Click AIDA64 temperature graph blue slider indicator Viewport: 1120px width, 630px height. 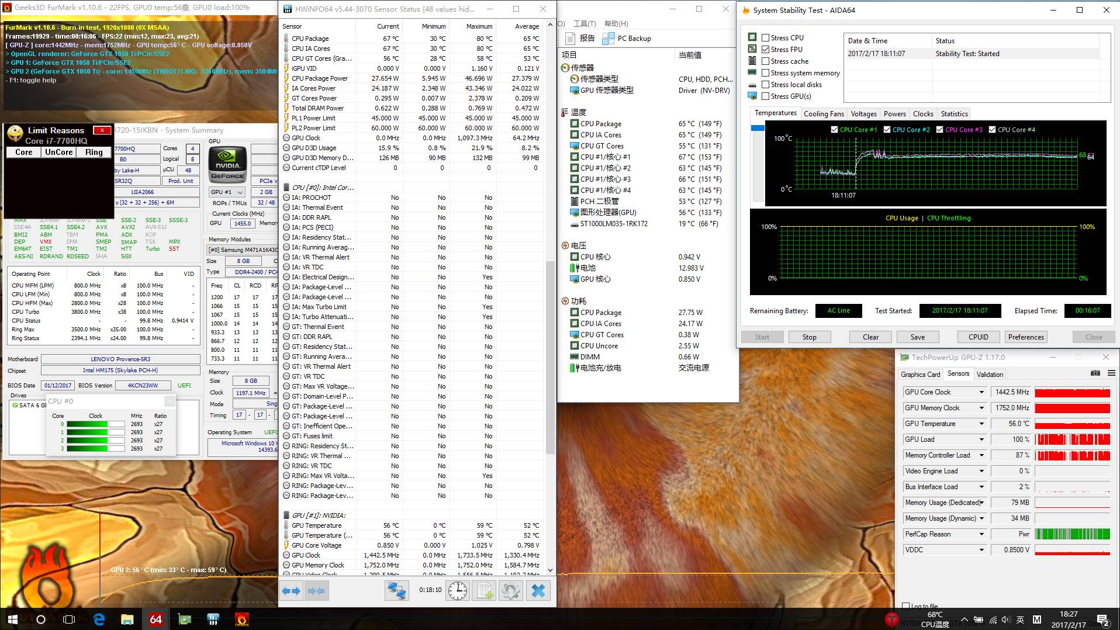click(x=758, y=127)
